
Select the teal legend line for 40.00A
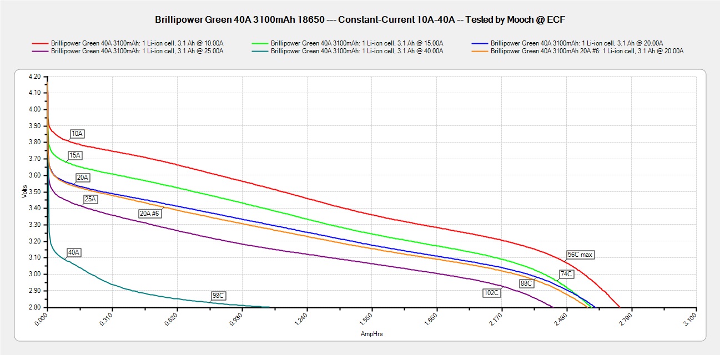click(260, 51)
